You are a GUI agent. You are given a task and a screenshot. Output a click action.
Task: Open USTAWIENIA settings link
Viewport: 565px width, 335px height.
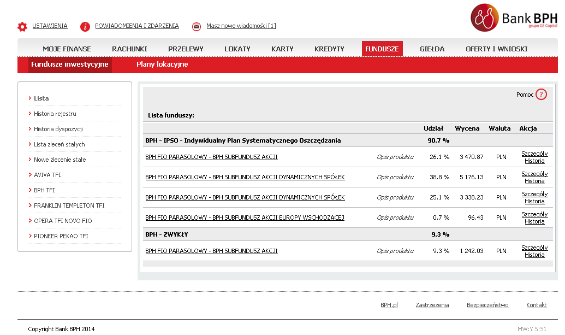pos(50,26)
